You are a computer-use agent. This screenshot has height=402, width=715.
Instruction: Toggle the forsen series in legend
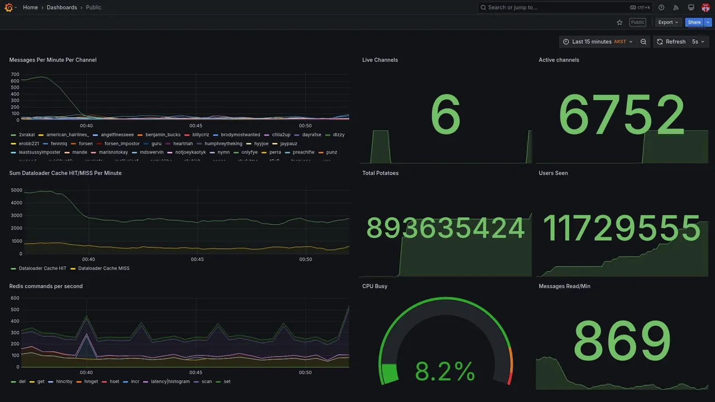point(85,143)
